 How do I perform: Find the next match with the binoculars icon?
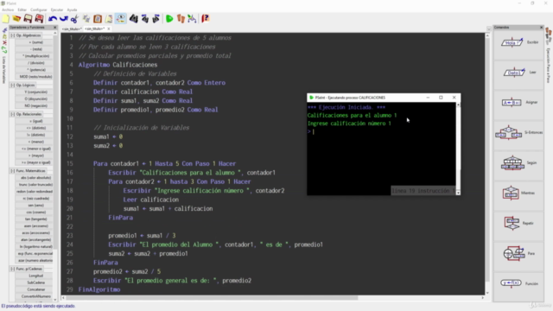click(x=156, y=19)
